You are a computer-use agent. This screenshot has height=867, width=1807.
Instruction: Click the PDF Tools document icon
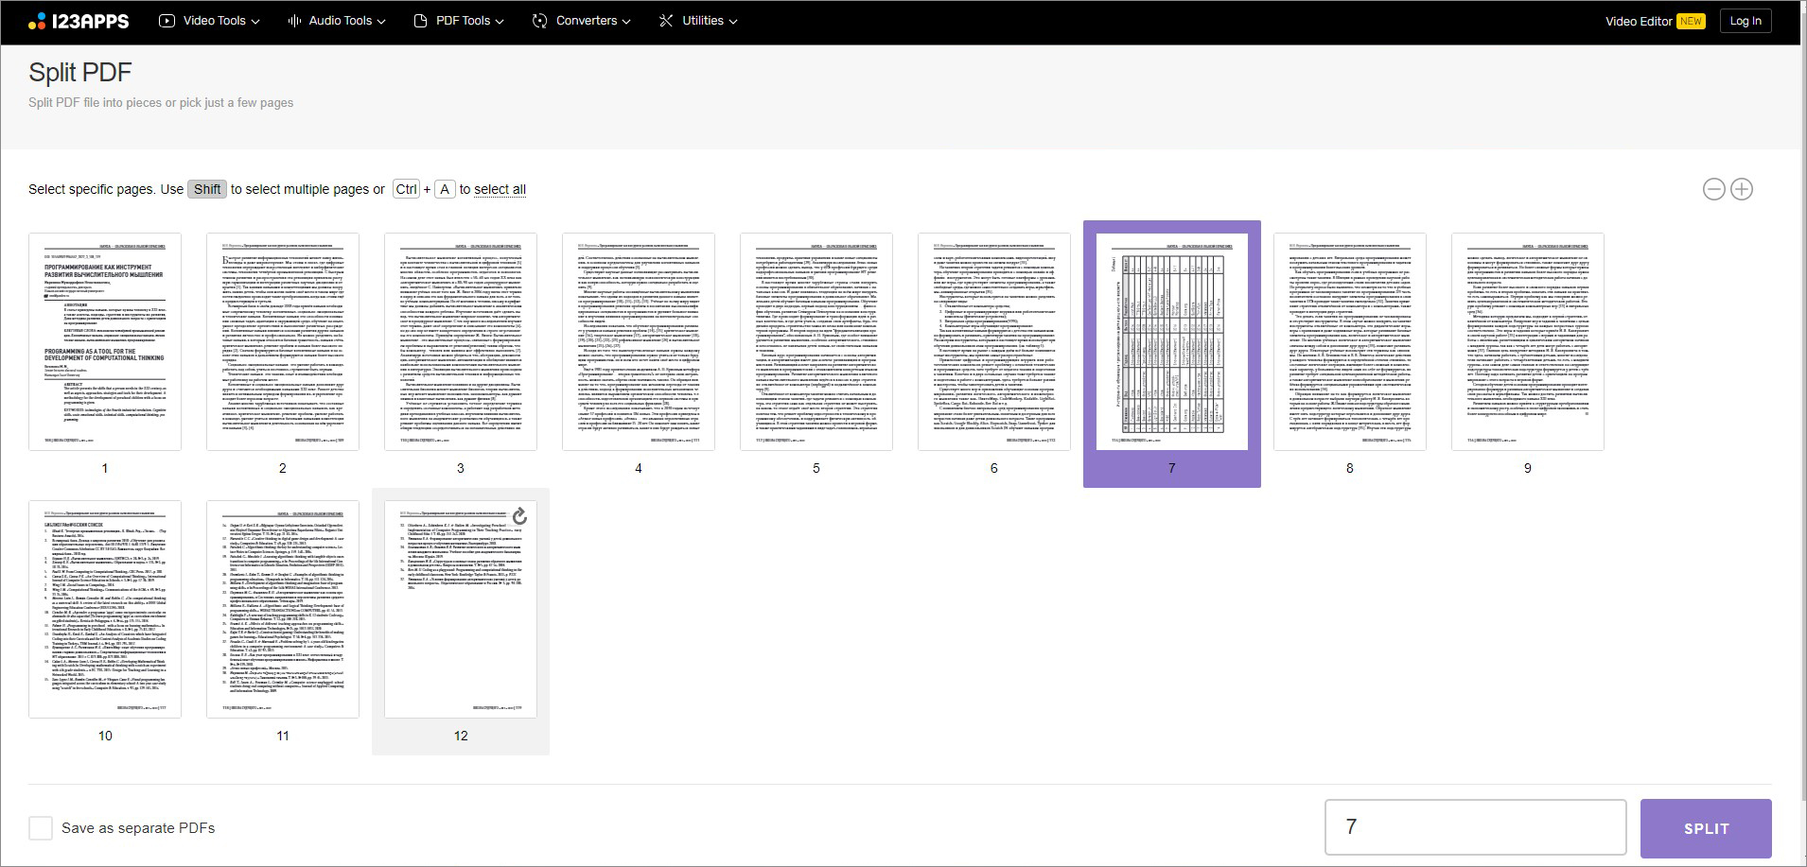tap(421, 21)
